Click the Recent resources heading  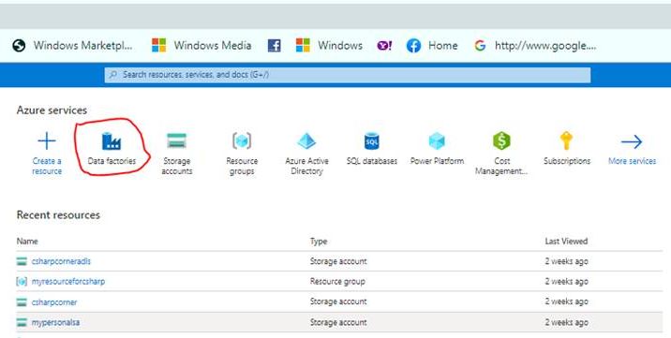tap(58, 215)
